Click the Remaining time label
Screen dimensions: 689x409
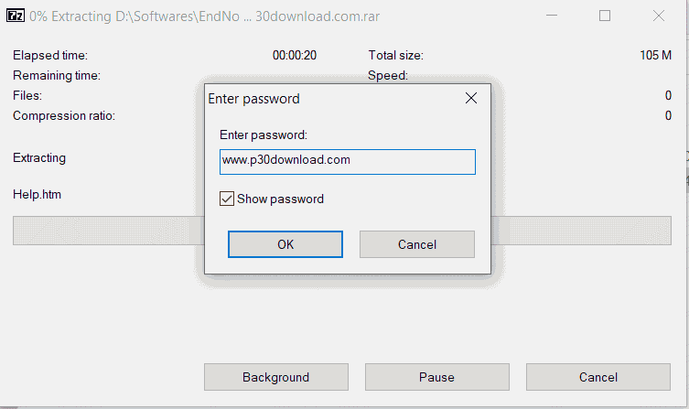(57, 76)
